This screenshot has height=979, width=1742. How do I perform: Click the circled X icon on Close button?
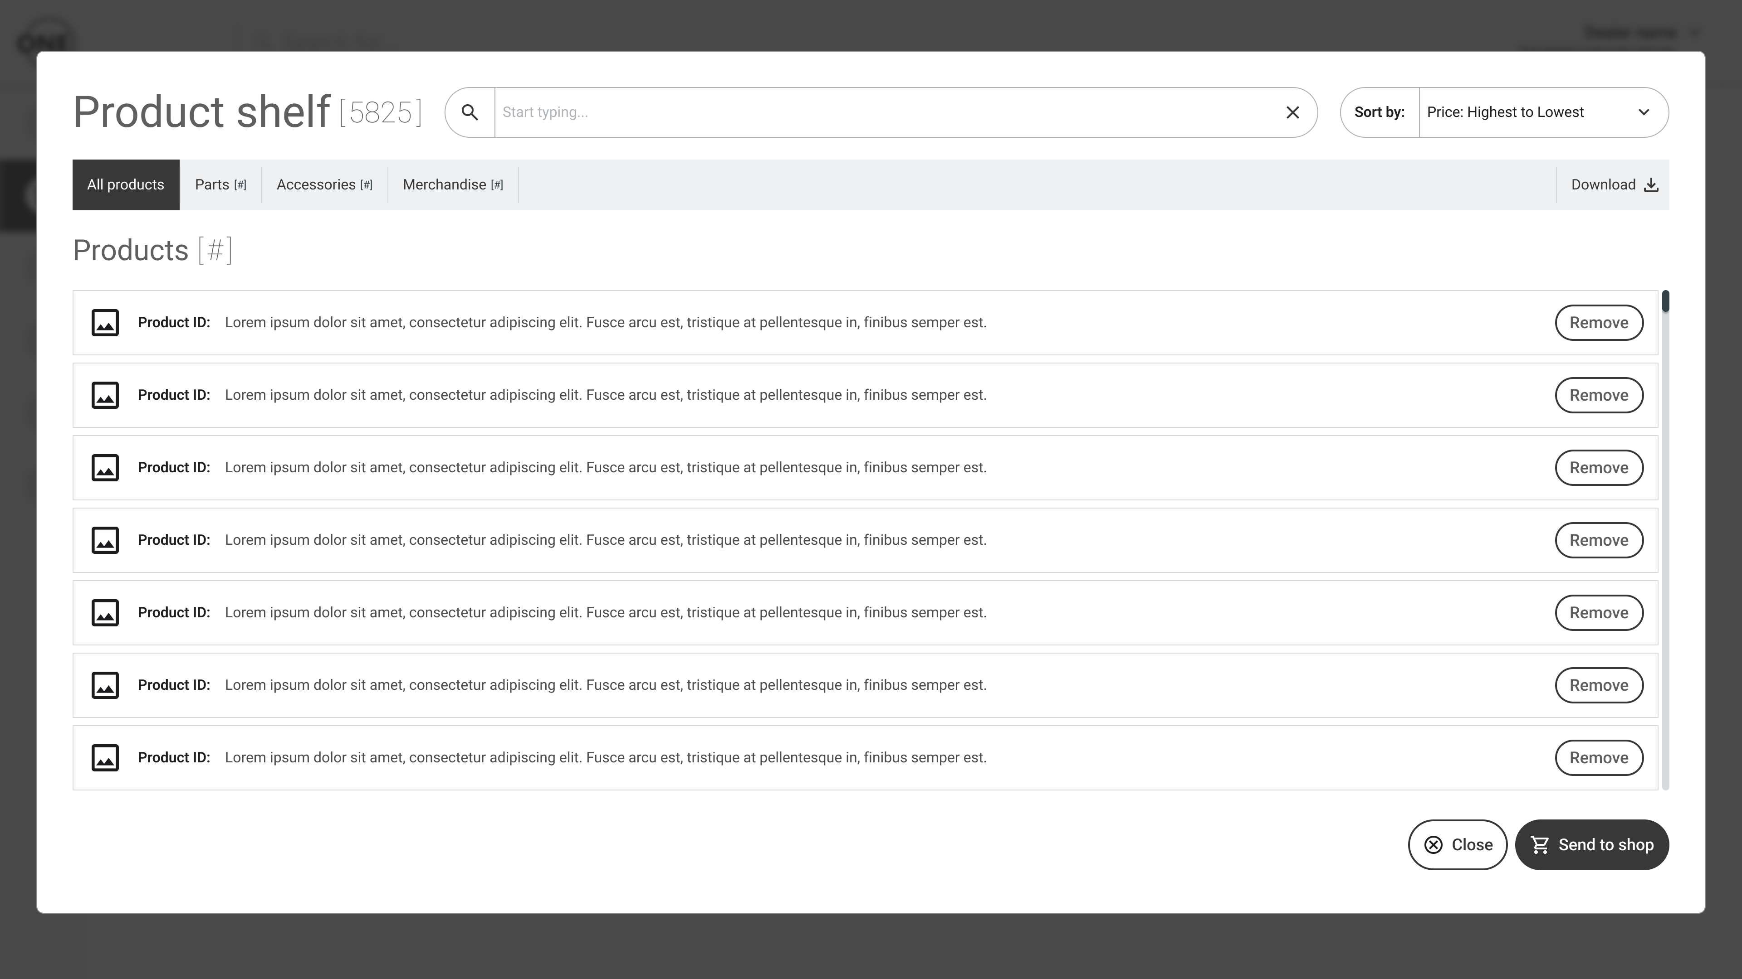(1433, 844)
